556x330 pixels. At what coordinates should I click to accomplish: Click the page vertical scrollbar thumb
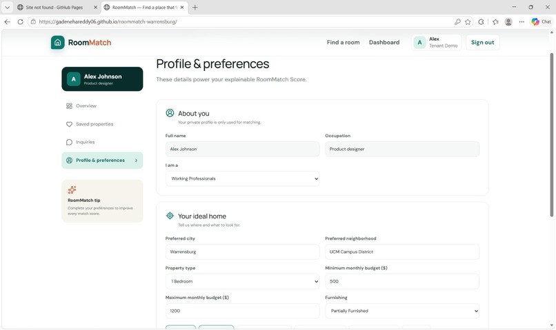coord(551,134)
